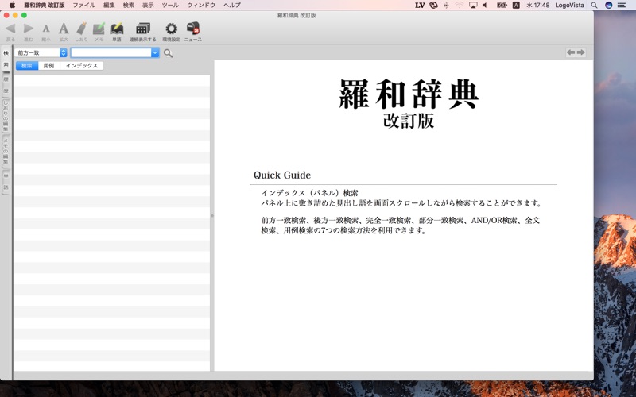
Task: Shrink text with the 縮小 icon
Action: [x=46, y=29]
